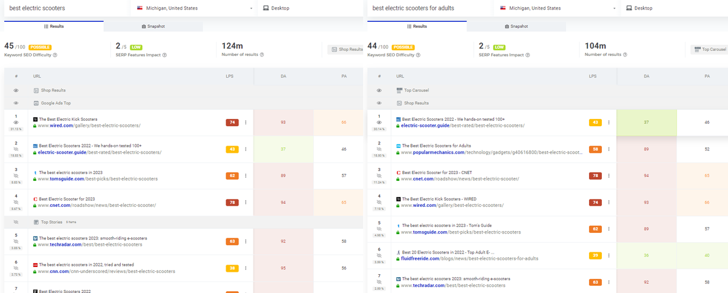Toggle eye visibility for Shop Results row in left panel

[x=16, y=90]
